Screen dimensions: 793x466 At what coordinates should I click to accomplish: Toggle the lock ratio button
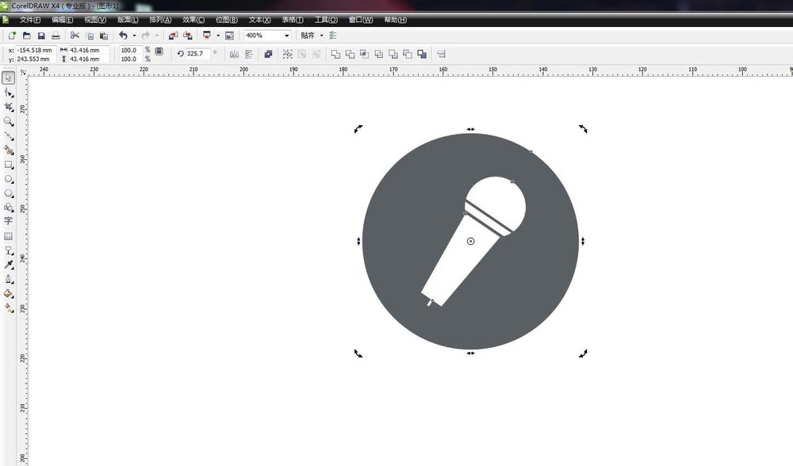point(159,51)
